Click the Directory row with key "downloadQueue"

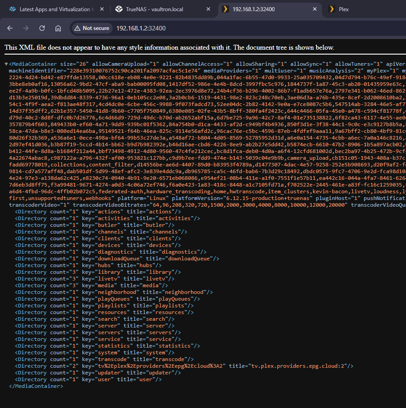(117, 259)
